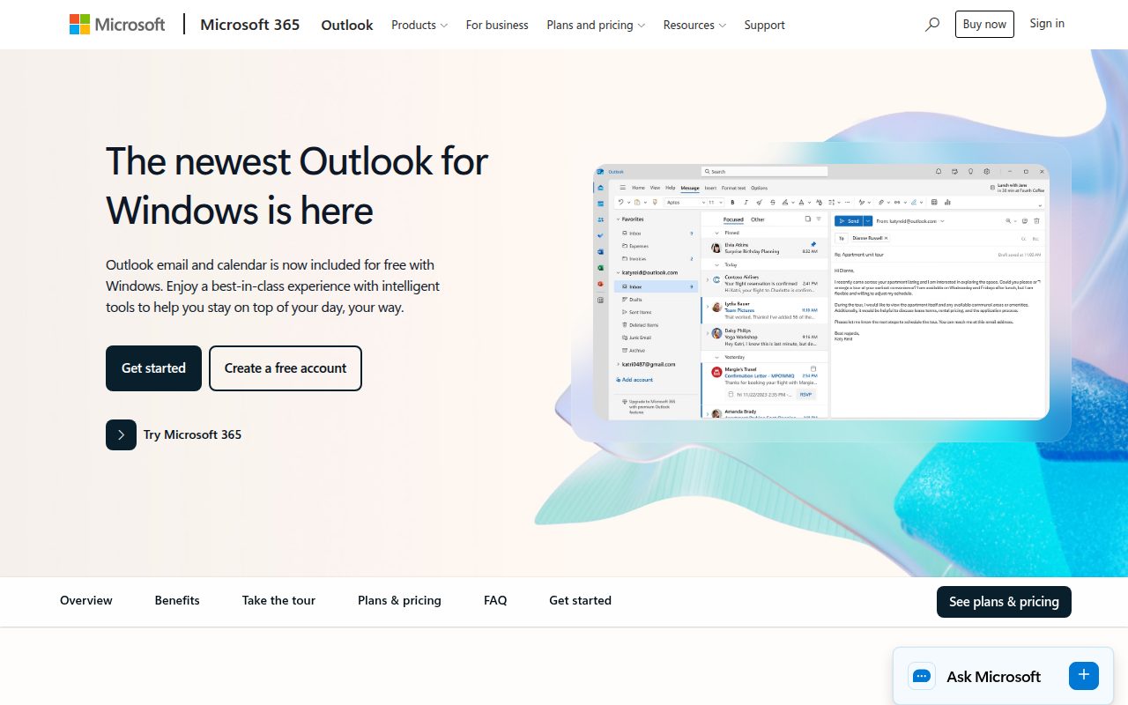Click the Outlook app screenshot image
Screen dimensions: 1128x705
(x=821, y=292)
